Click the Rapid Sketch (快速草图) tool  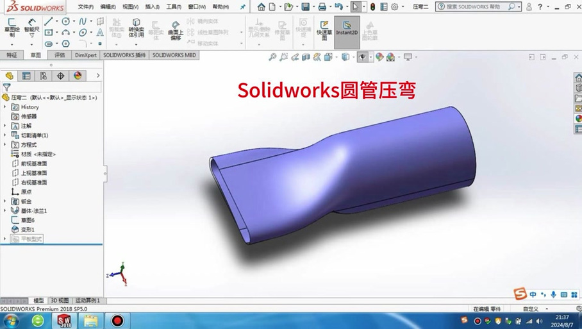click(x=324, y=29)
